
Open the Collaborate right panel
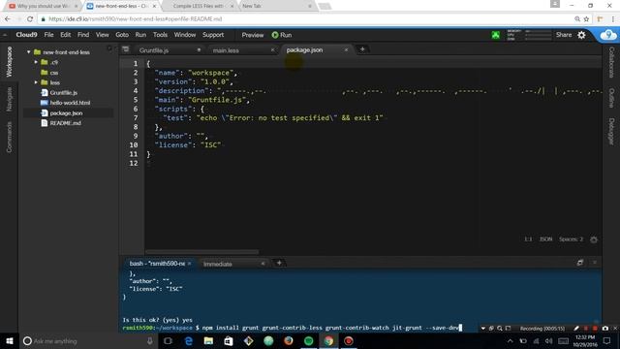tap(611, 62)
